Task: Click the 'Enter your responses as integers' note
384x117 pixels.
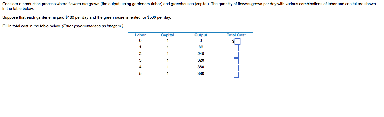Action: coord(93,26)
